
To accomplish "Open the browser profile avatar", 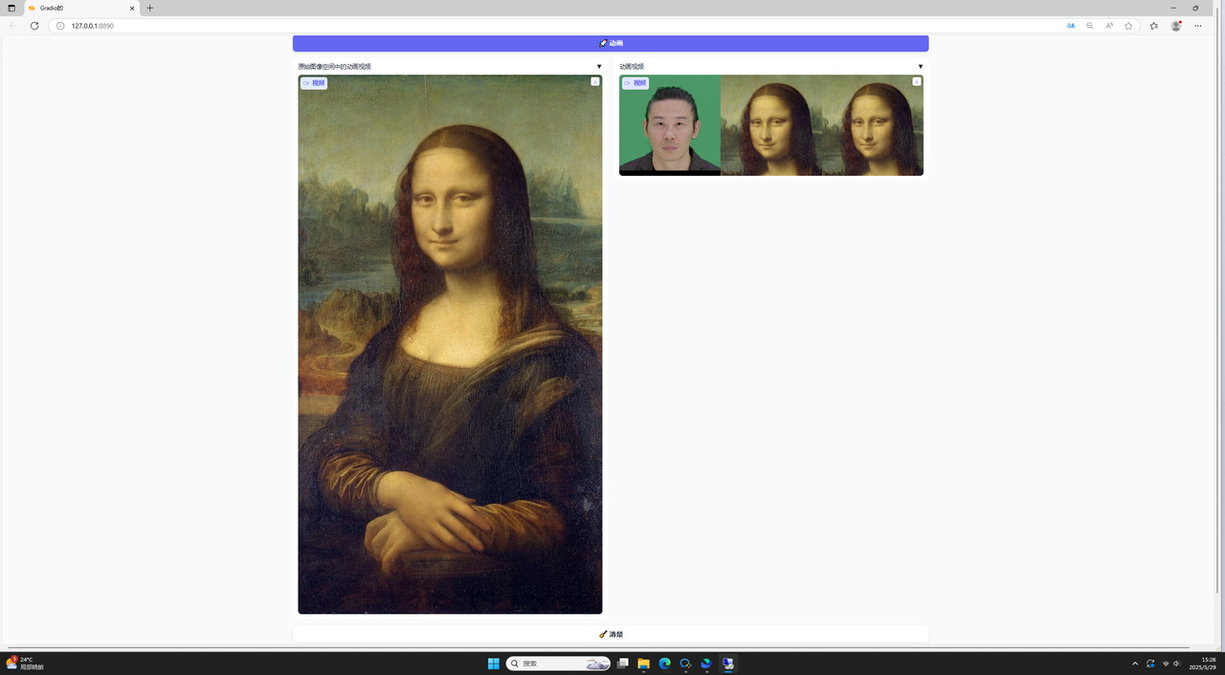I will tap(1176, 26).
